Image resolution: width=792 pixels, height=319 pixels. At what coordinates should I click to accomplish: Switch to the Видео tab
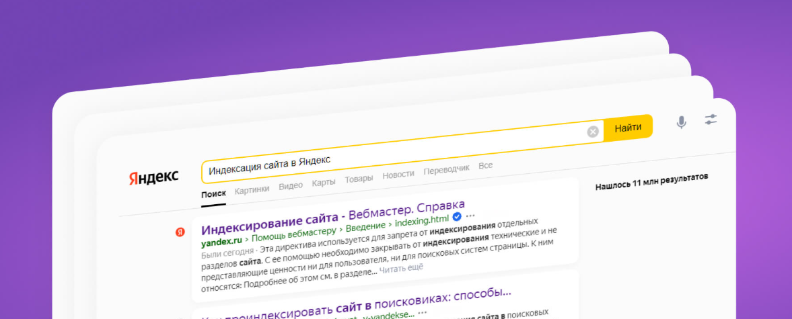[x=291, y=185]
